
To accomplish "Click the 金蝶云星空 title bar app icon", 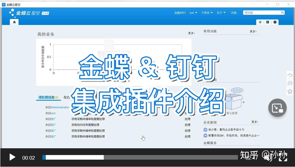I will coord(4,5).
